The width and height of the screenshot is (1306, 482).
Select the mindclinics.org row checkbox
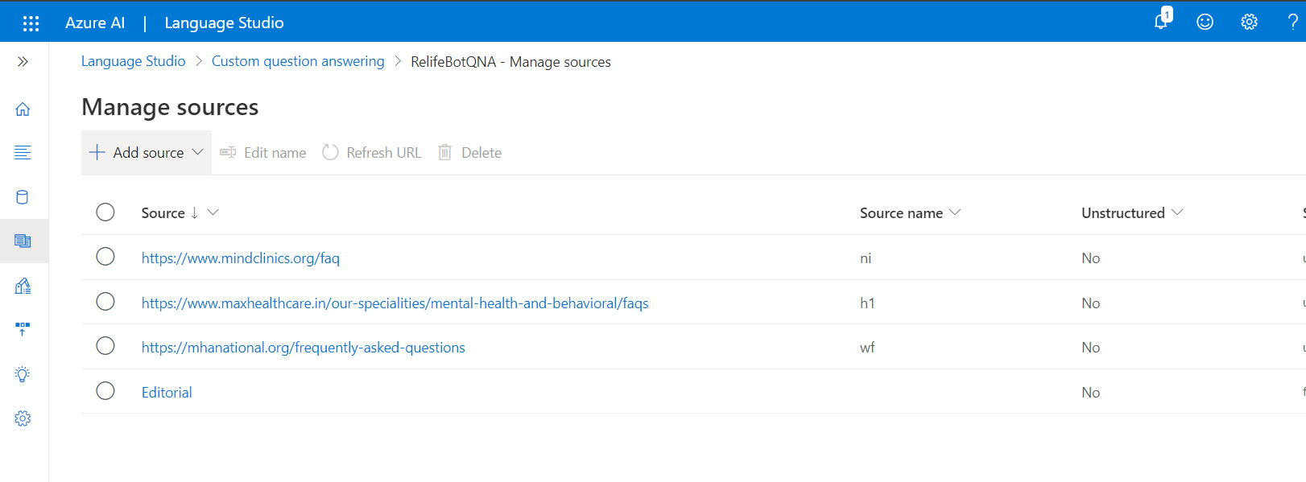point(105,257)
